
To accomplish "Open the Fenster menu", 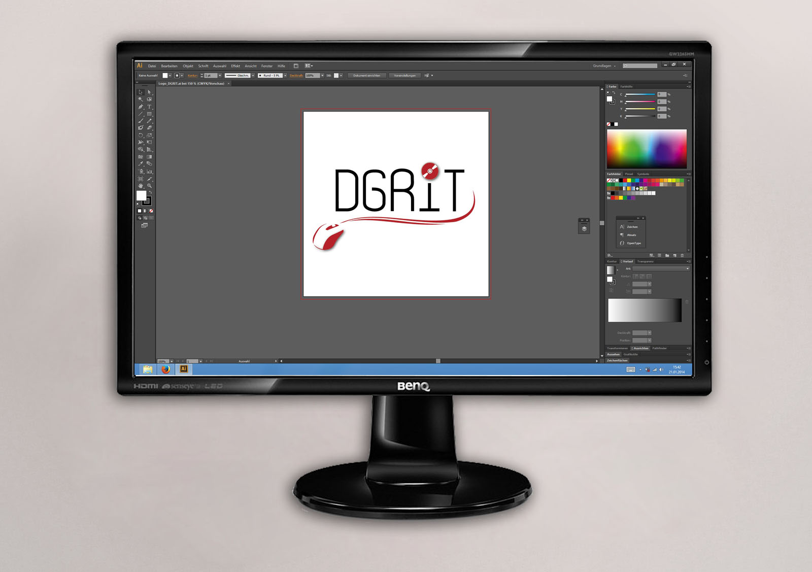I will (267, 66).
